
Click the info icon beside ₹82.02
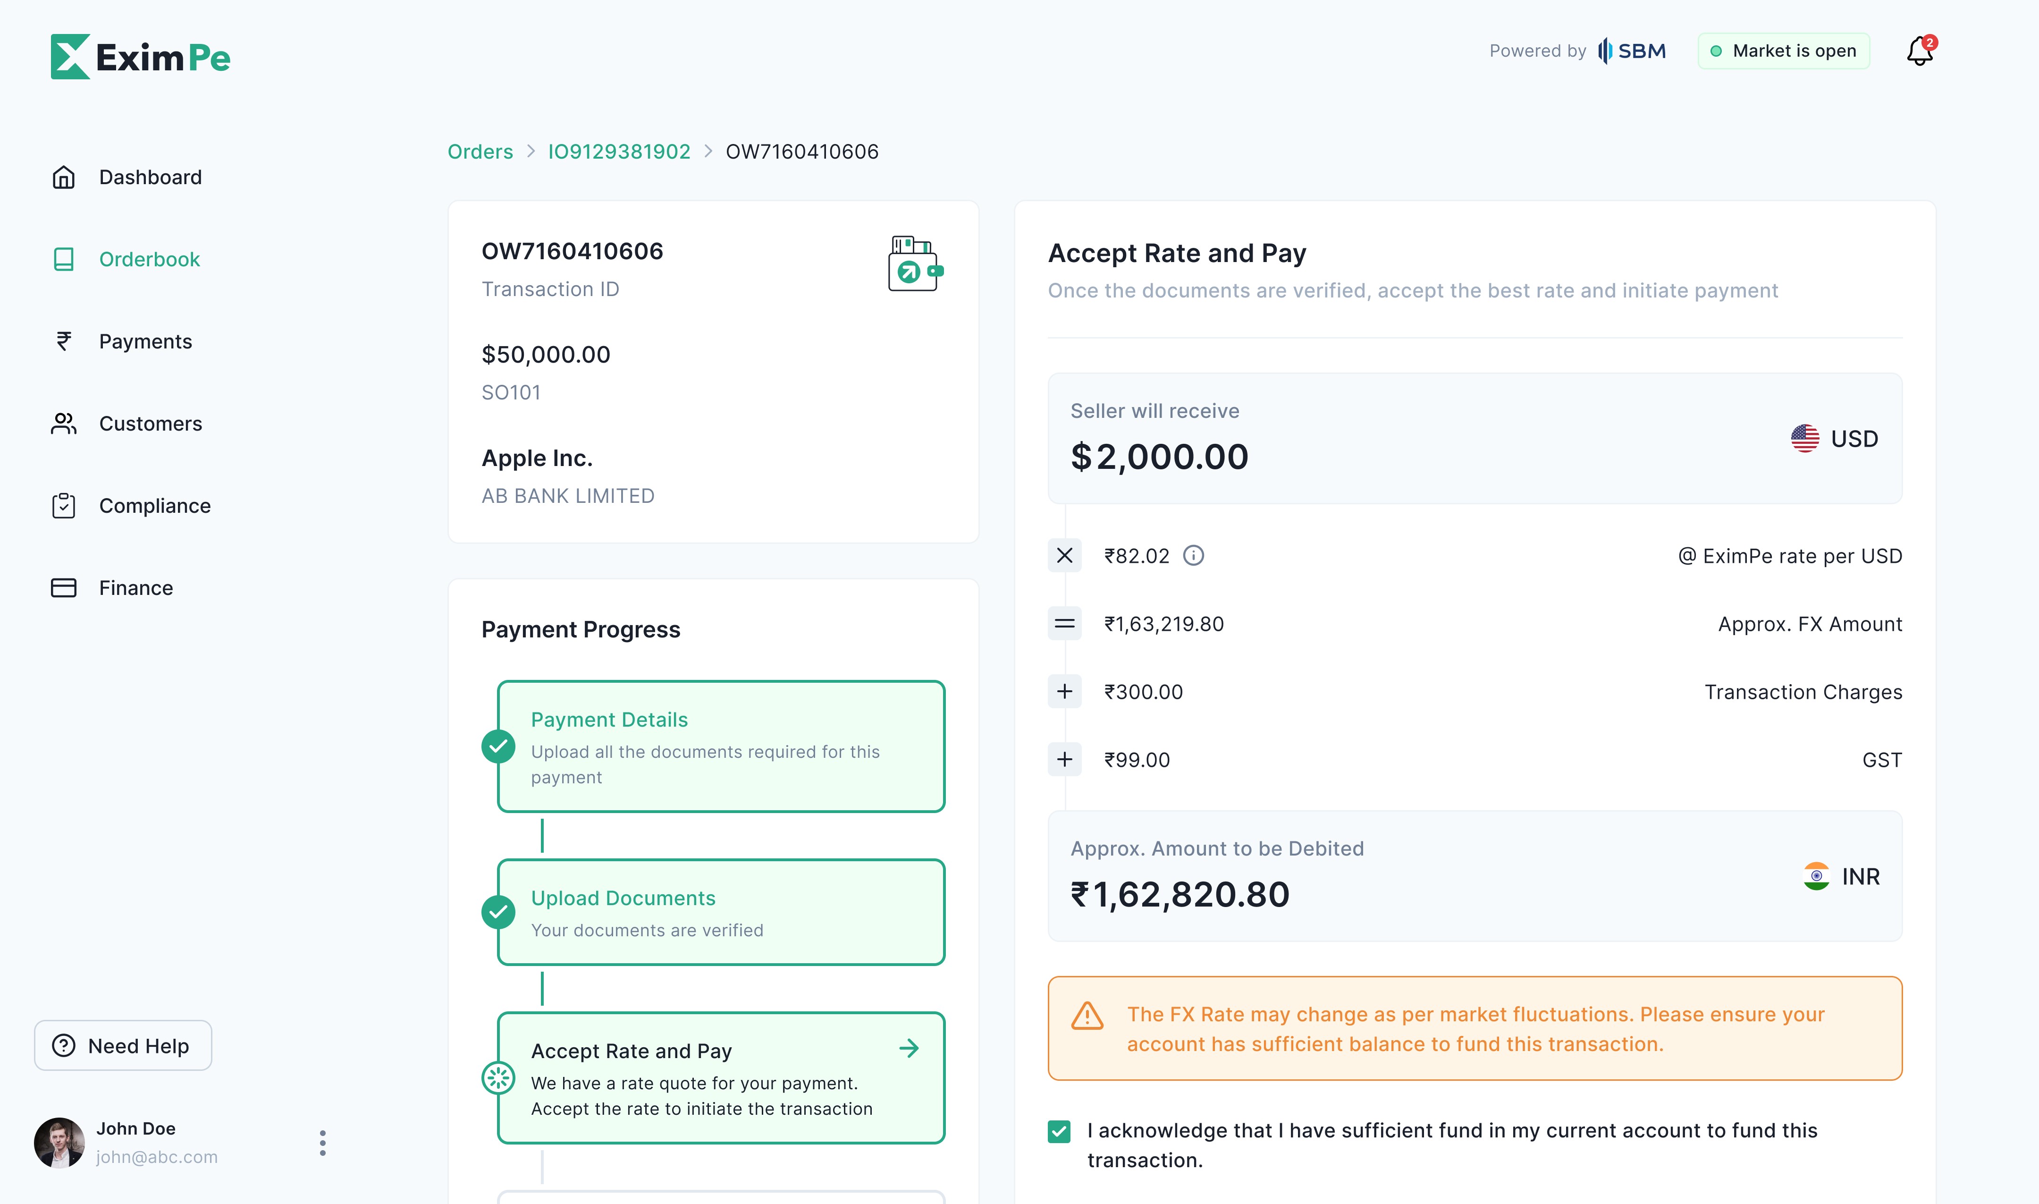point(1193,555)
